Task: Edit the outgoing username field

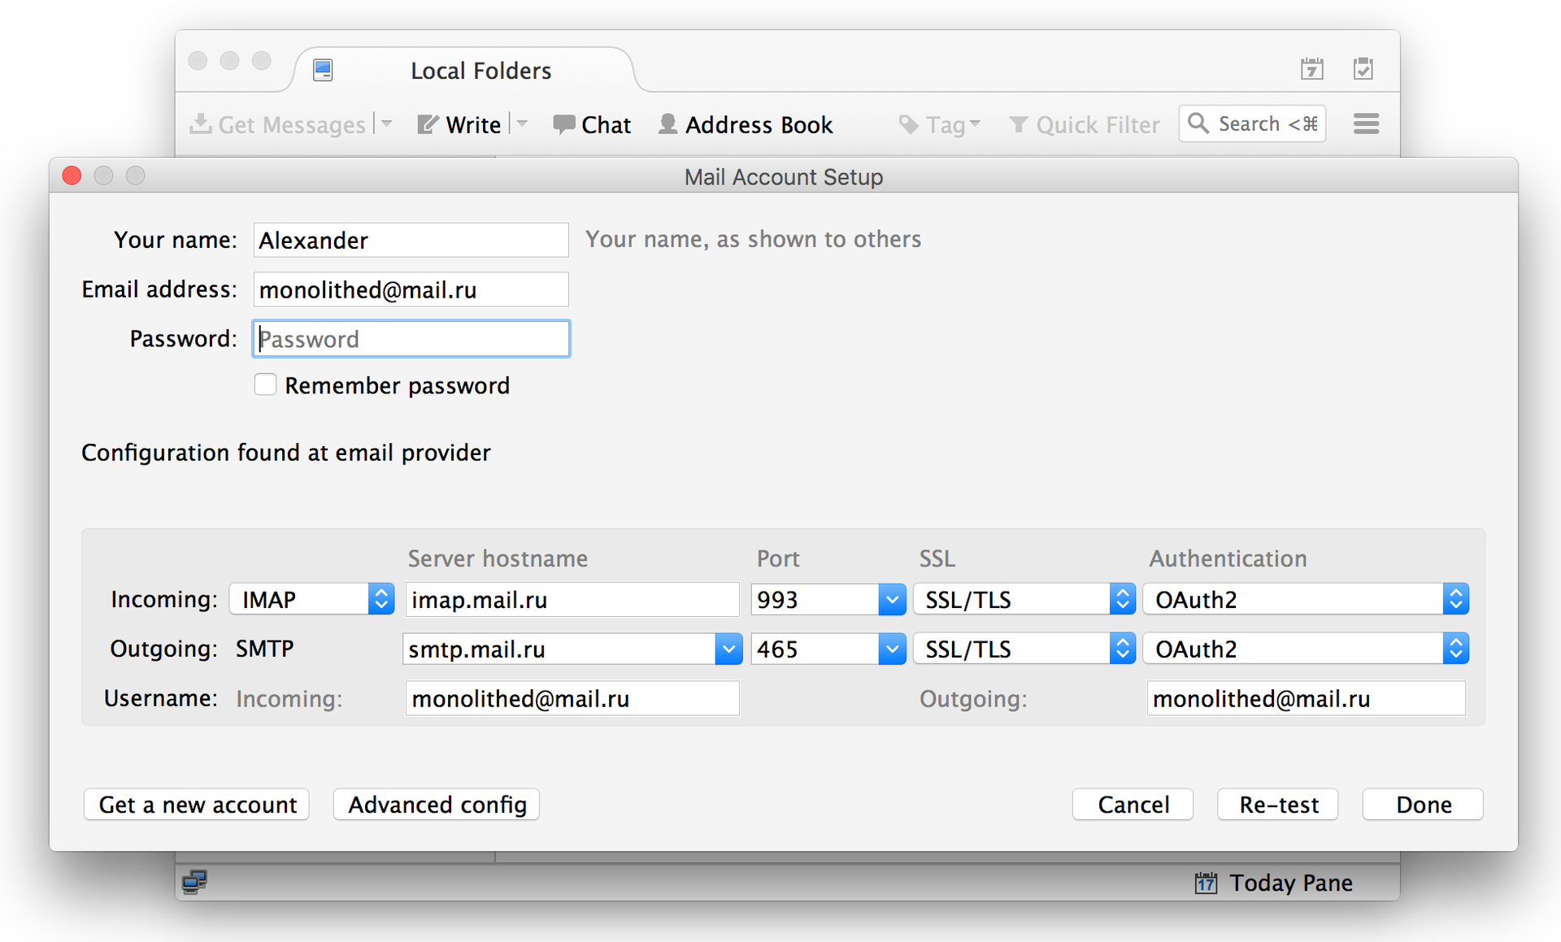Action: [1306, 698]
